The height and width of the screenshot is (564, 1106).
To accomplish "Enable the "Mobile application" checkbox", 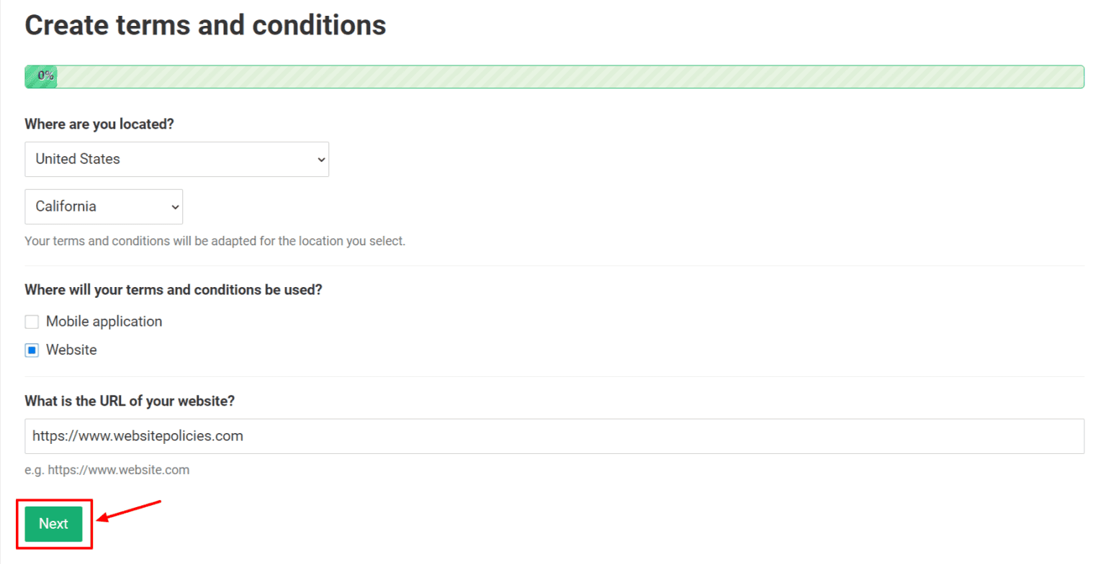I will click(x=32, y=322).
